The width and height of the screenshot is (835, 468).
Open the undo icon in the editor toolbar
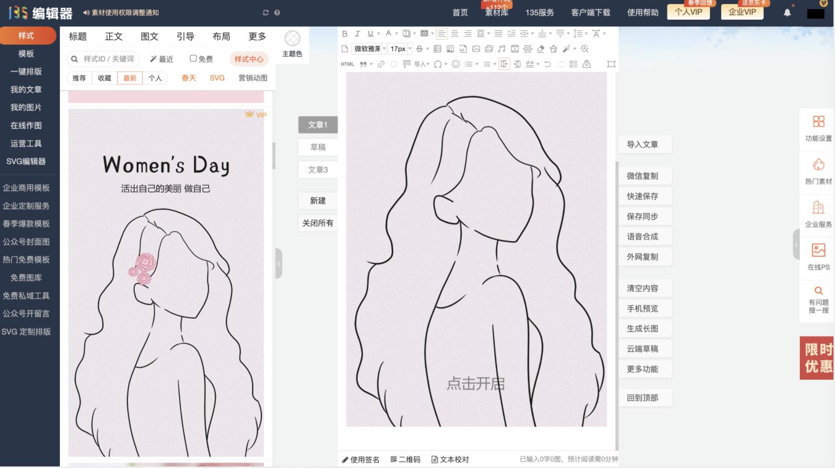coord(548,64)
